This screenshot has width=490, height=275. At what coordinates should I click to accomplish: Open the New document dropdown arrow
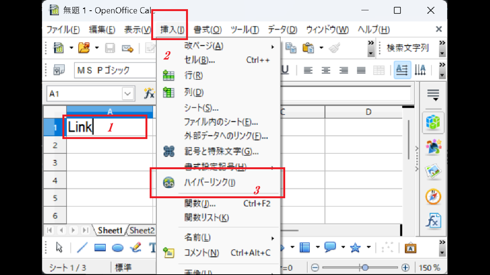click(71, 48)
